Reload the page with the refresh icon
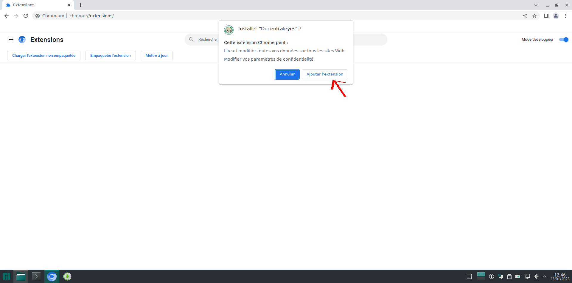 [26, 16]
